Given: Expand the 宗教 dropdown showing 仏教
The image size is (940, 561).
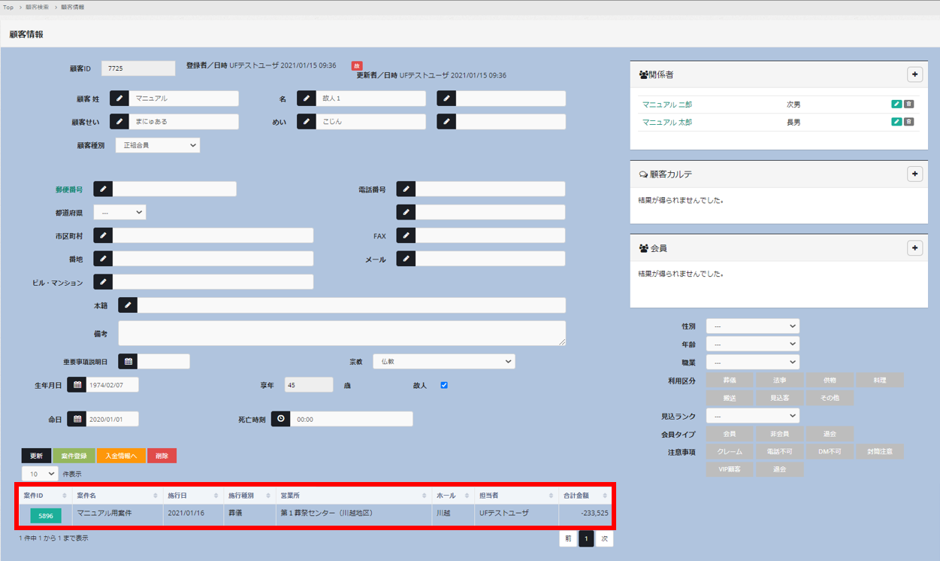Looking at the screenshot, I should pos(443,362).
